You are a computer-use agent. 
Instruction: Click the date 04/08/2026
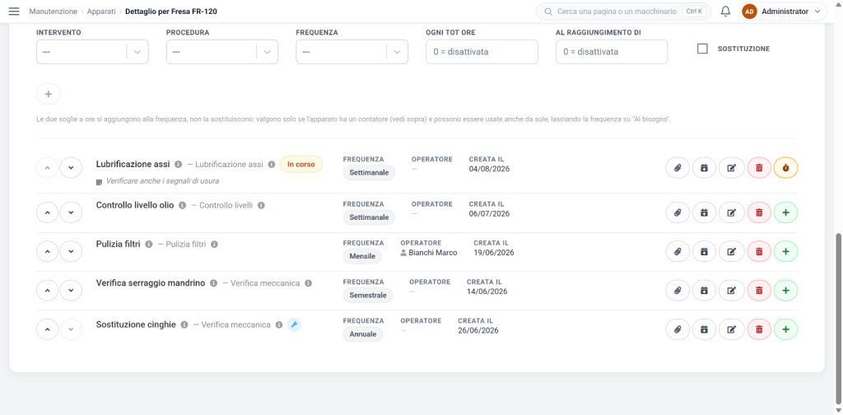(x=489, y=169)
